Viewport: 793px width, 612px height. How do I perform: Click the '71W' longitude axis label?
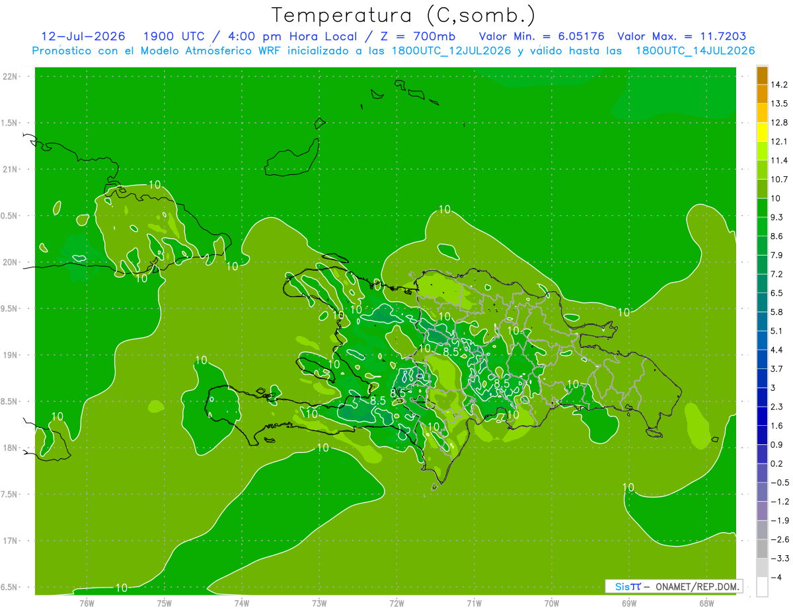pos(474,603)
